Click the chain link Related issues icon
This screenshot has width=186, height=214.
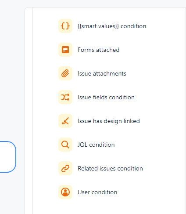click(65, 168)
